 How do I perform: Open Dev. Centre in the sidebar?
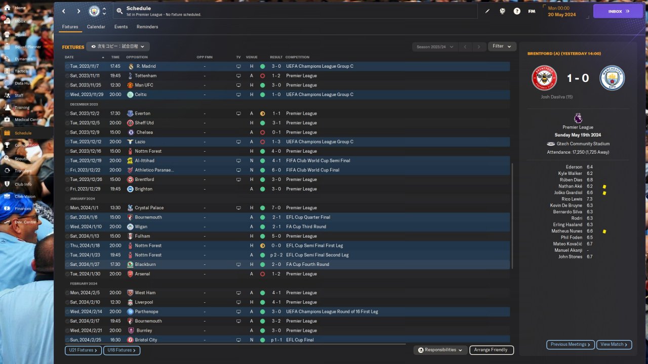[x=26, y=222]
